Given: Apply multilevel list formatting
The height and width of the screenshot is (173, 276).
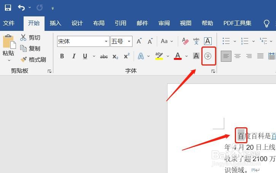Looking at the screenshot, I should [x=263, y=41].
